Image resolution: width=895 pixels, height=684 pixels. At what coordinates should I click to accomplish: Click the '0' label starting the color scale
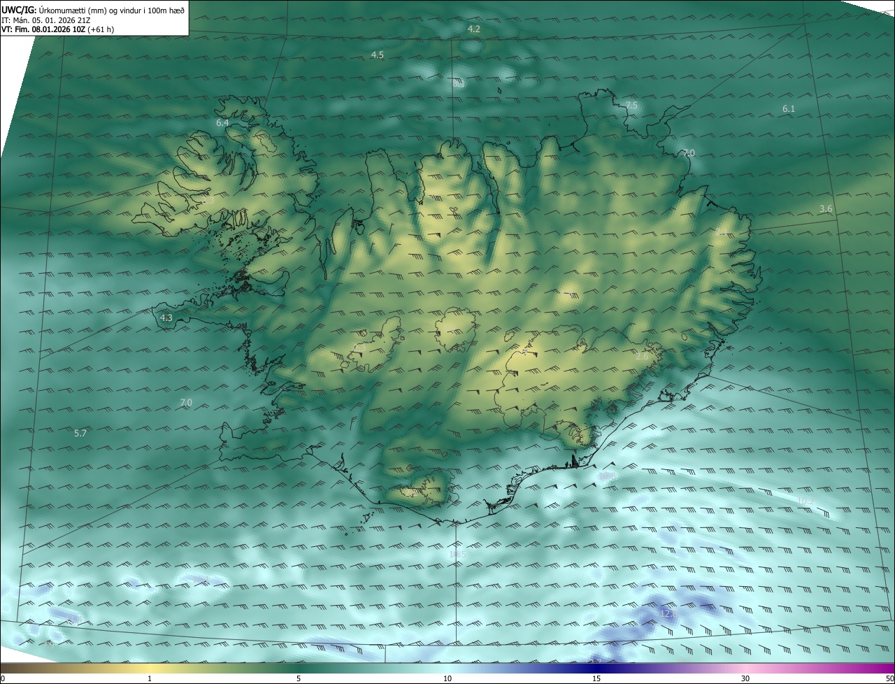click(x=3, y=679)
